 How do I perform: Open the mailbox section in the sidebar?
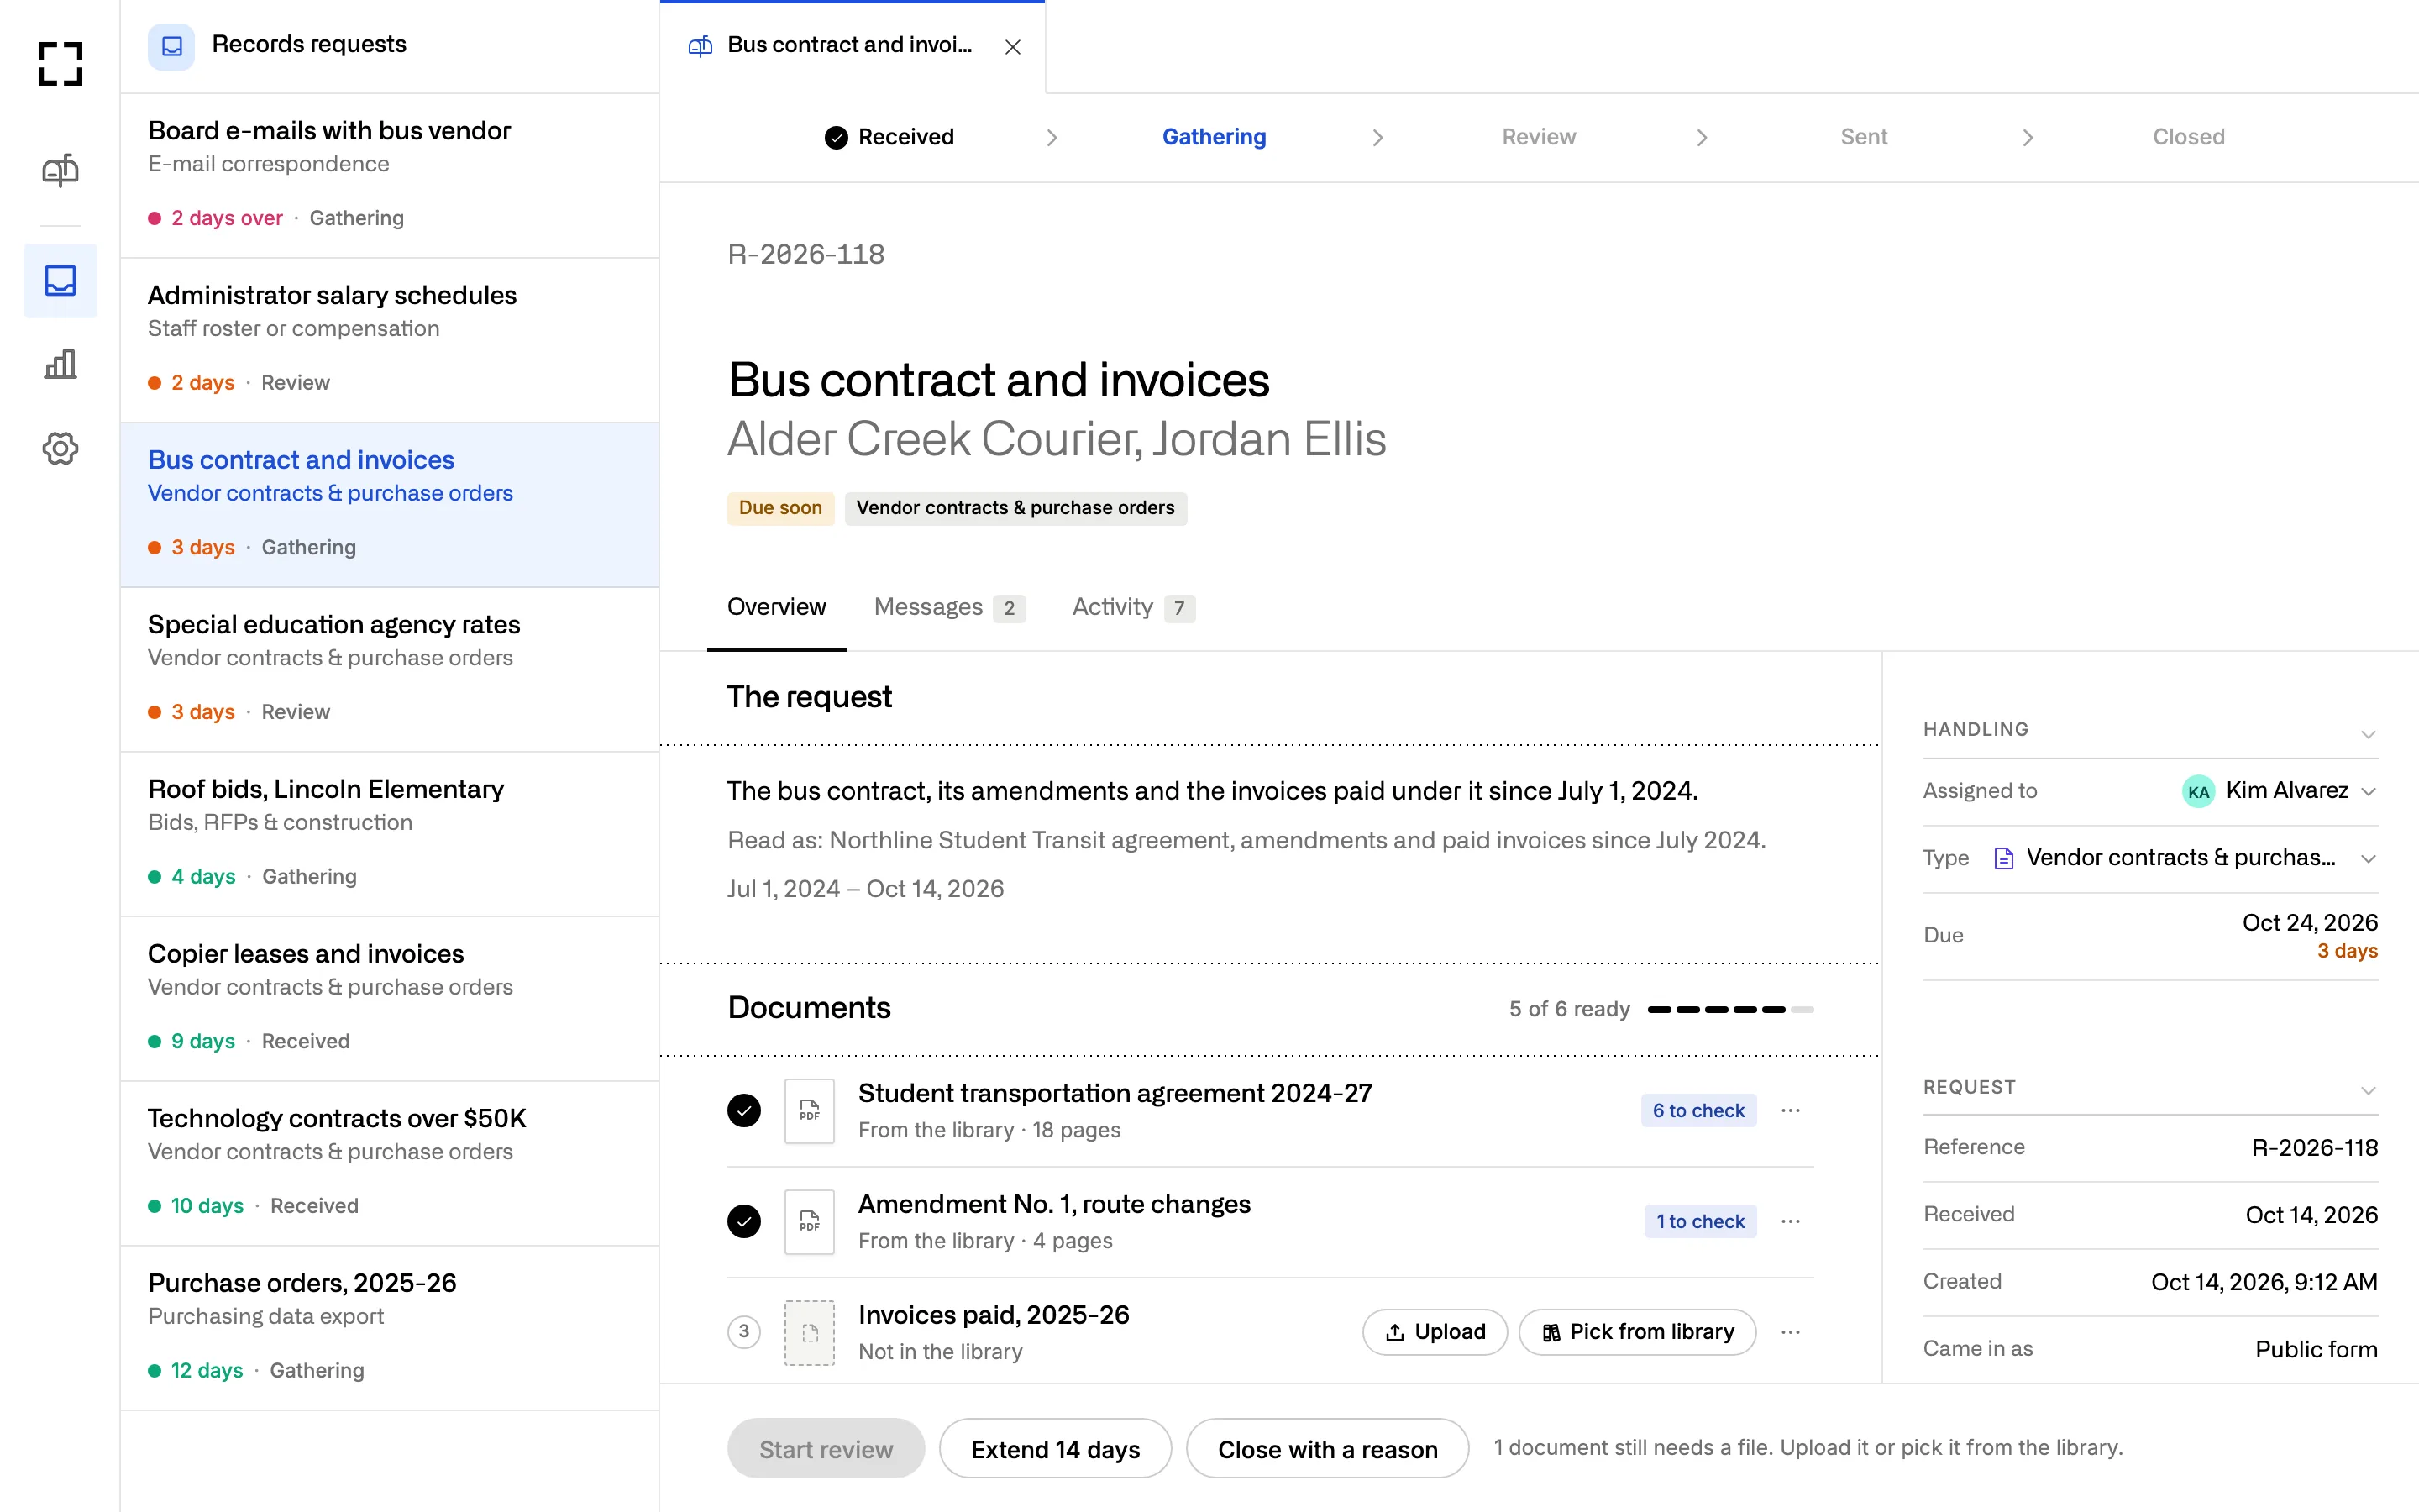(x=60, y=171)
